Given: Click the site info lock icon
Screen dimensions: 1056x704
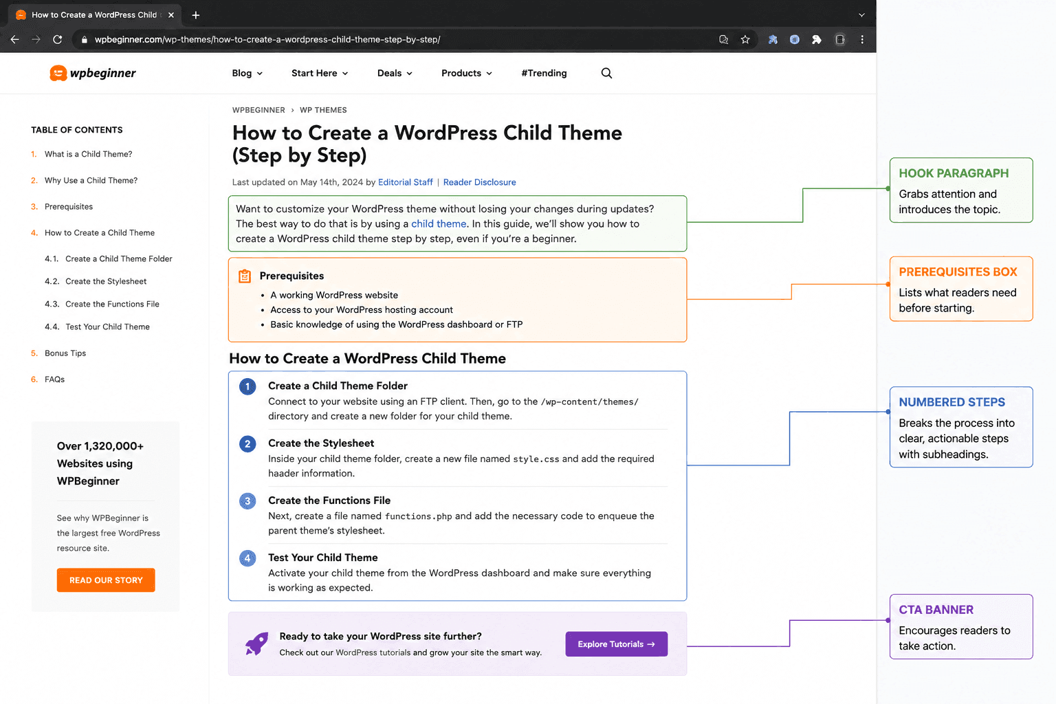Looking at the screenshot, I should [x=85, y=40].
